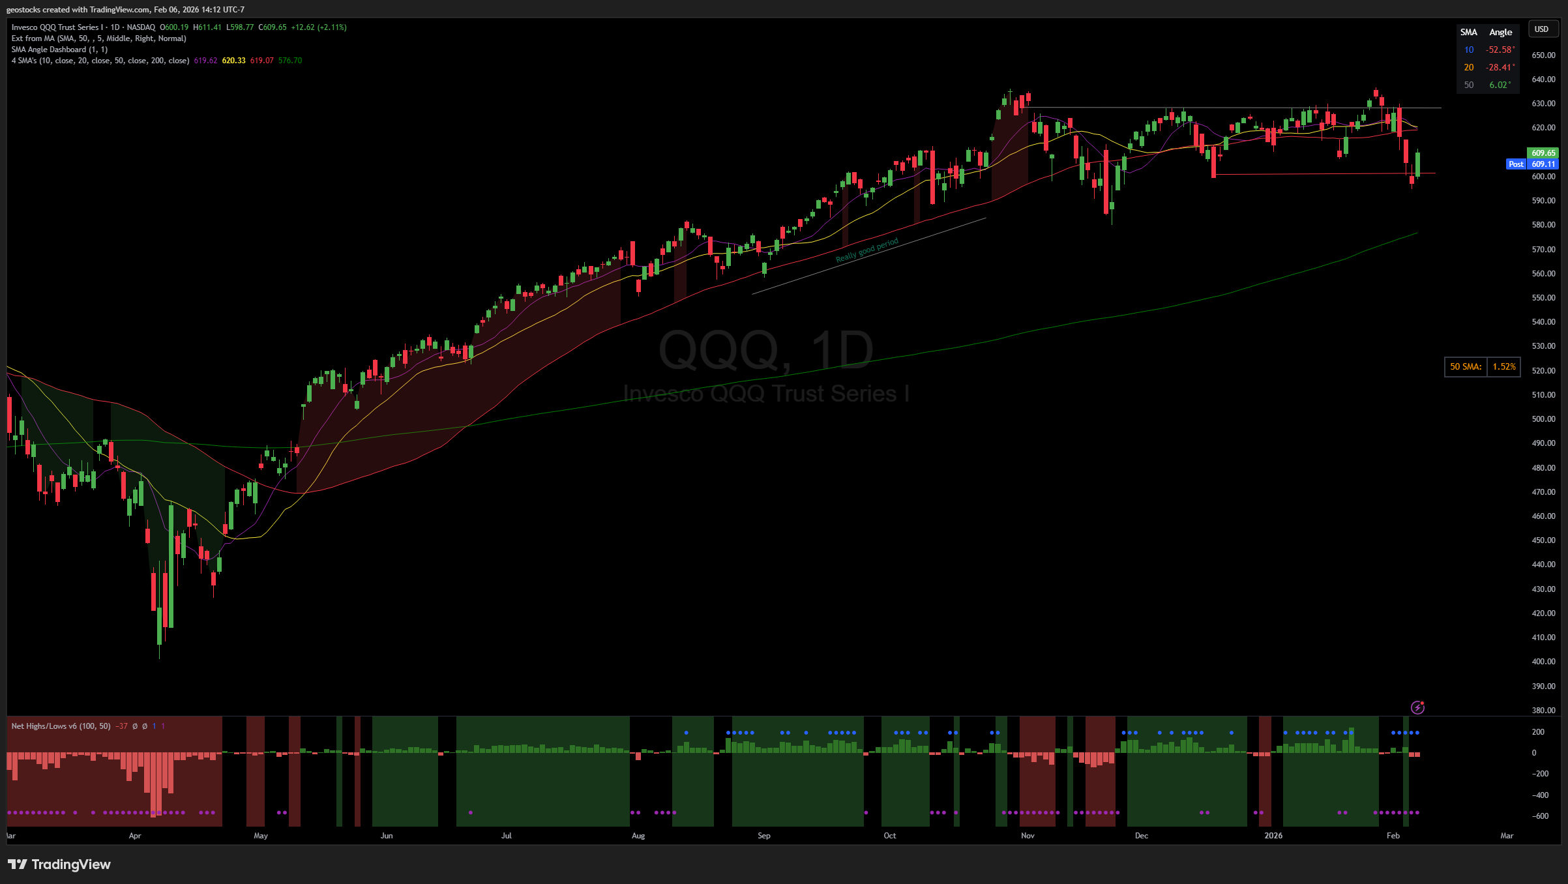
Task: Select the SMA Angle Dashboard legend entry
Action: click(x=59, y=50)
